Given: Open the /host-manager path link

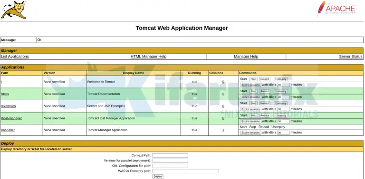Looking at the screenshot, I should click(x=11, y=118).
